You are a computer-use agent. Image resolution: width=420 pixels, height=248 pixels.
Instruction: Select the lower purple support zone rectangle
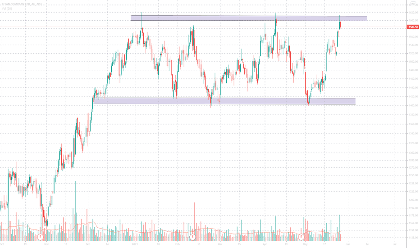click(224, 101)
